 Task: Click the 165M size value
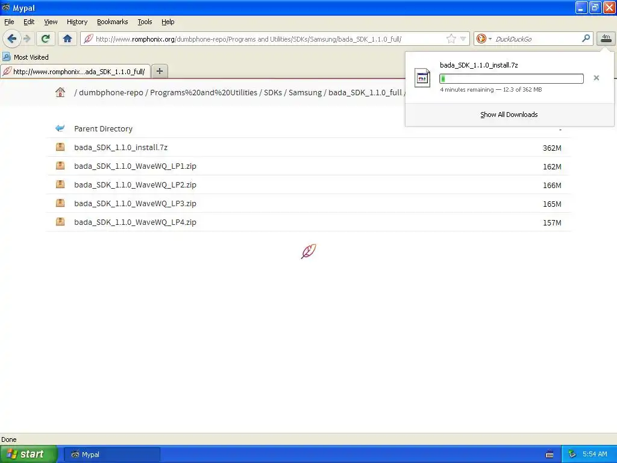tap(552, 204)
